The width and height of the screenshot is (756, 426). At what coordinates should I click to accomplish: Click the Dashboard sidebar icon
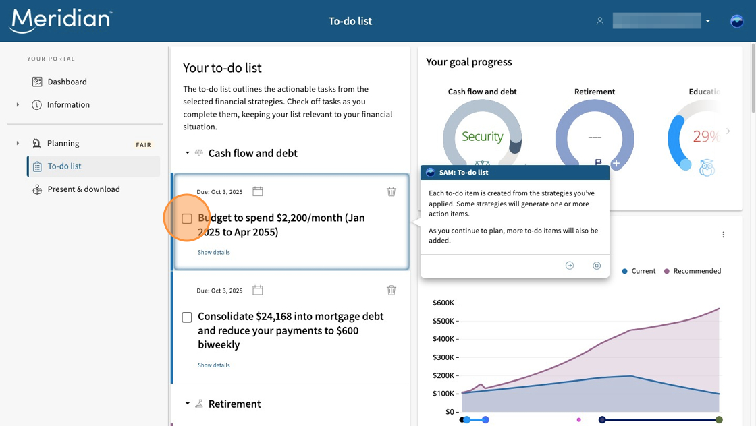[x=37, y=82]
